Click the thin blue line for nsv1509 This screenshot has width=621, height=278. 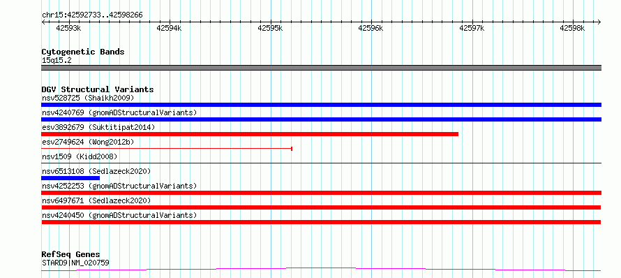tap(321, 163)
